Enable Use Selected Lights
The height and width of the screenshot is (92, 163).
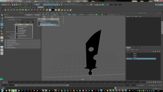pos(22,30)
